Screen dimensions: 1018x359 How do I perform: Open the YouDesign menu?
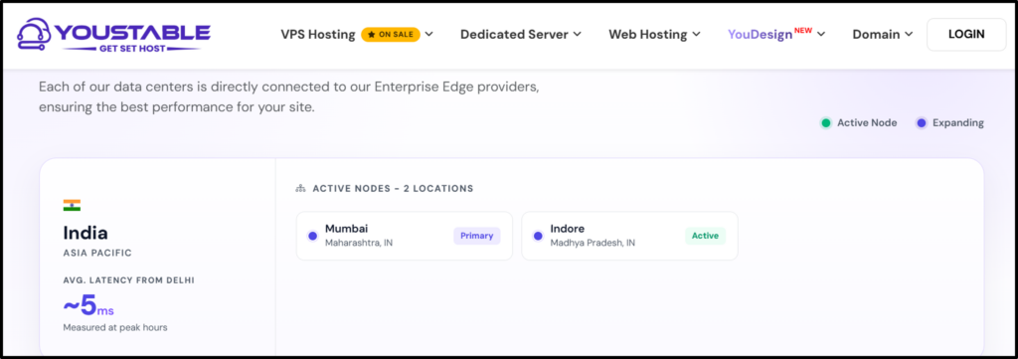pyautogui.click(x=760, y=35)
